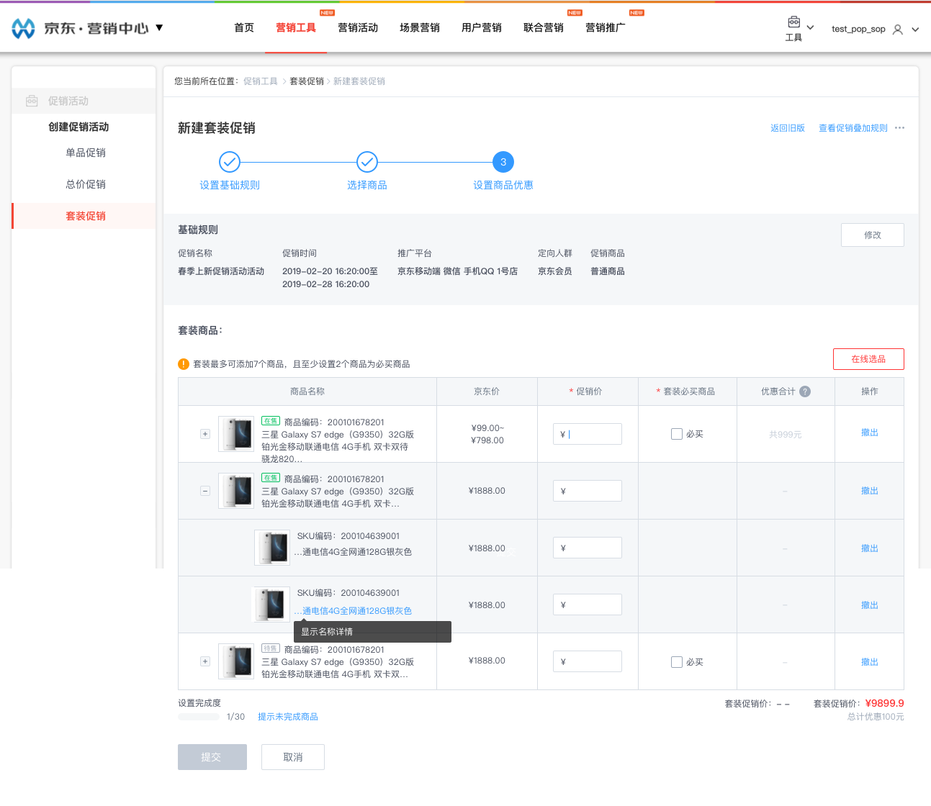Click 撤出 for the 待售 product row
The height and width of the screenshot is (806, 931).
click(870, 662)
